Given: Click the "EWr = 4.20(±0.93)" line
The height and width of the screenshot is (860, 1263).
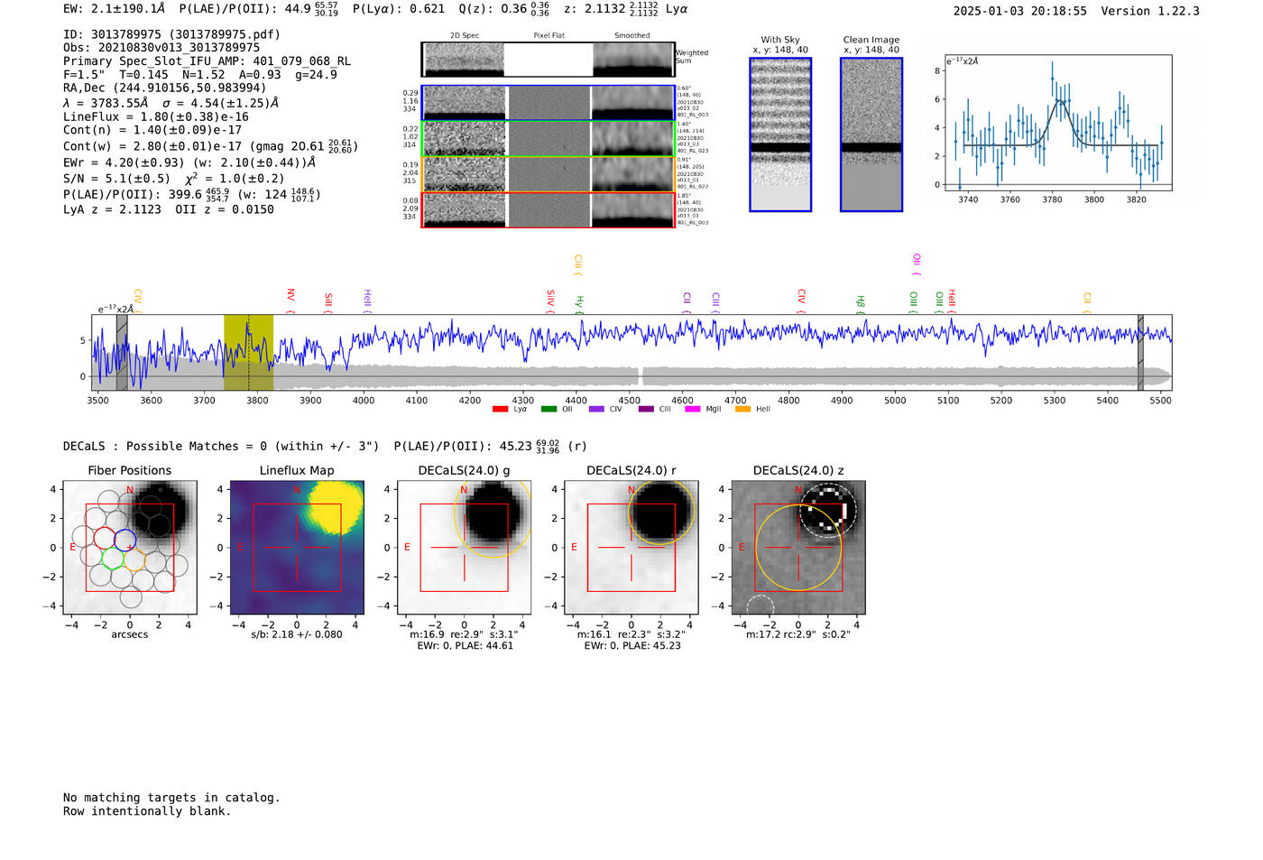Looking at the screenshot, I should (x=189, y=162).
